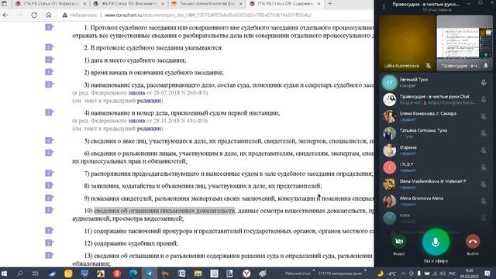The height and width of the screenshot is (279, 496).
Task: Select Татьяна Ситкина. Тула in participants list
Action: point(436,133)
